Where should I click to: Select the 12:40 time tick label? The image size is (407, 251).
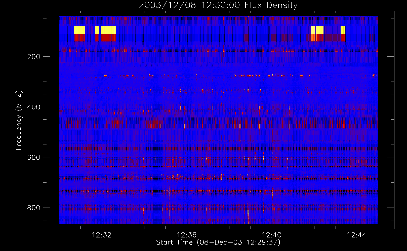(x=272, y=235)
